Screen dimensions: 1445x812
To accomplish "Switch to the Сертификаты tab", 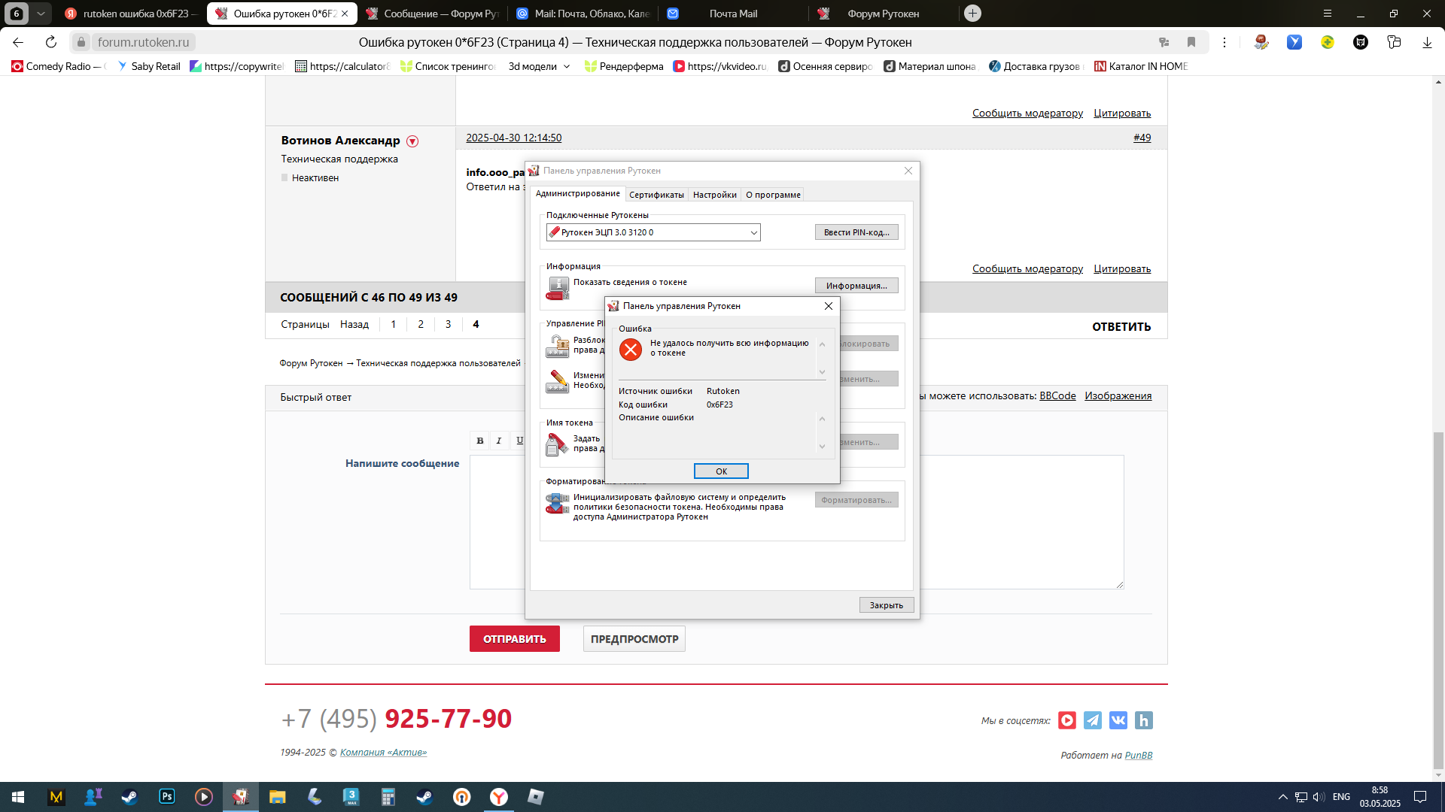I will tap(656, 195).
